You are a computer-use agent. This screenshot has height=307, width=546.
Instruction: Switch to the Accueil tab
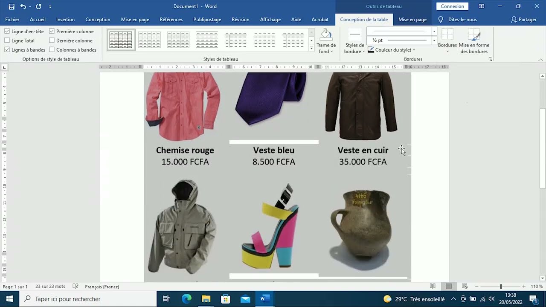click(38, 20)
